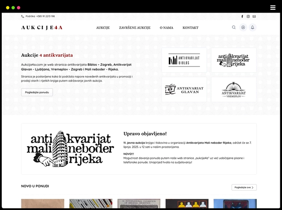Open the item thumbnail with colored pawn figures
This screenshot has height=210, width=282.
click(x=187, y=204)
